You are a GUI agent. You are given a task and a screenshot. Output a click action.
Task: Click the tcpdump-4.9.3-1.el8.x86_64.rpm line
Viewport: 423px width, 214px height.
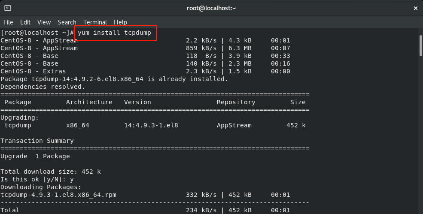click(x=145, y=195)
